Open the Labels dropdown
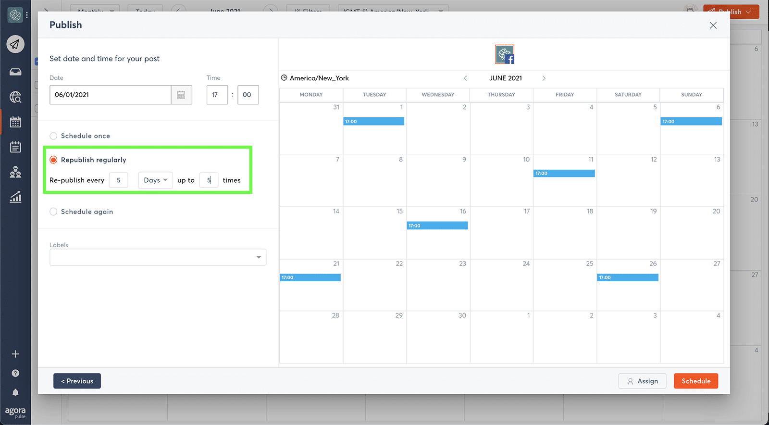The height and width of the screenshot is (425, 769). (158, 257)
